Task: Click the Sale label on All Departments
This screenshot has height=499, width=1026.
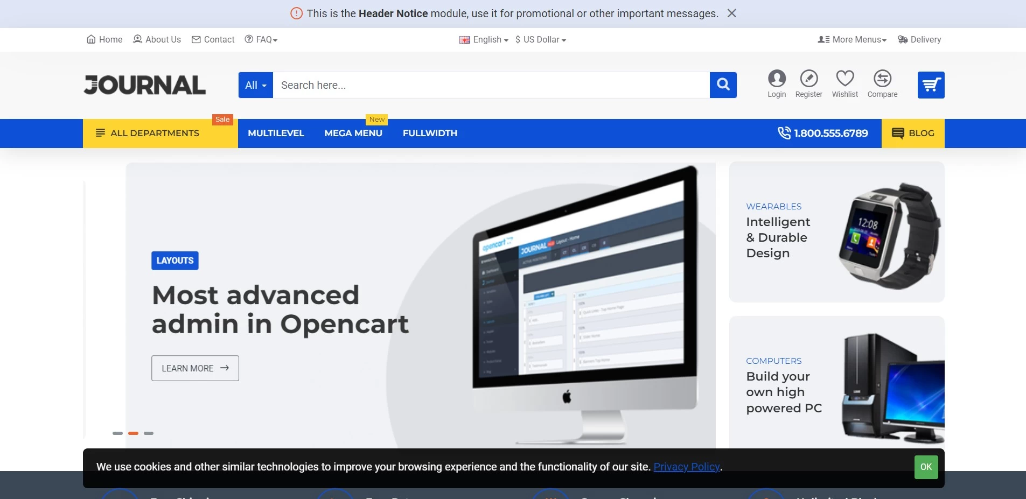Action: point(222,120)
